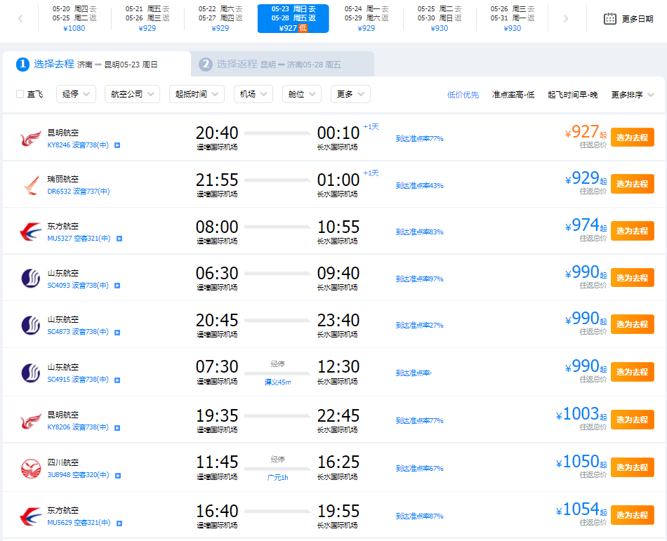Sort by 起飞时间早-晚 departure time
The width and height of the screenshot is (667, 541).
pyautogui.click(x=572, y=95)
